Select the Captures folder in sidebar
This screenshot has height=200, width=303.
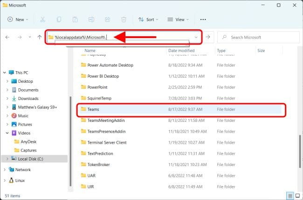pos(28,150)
